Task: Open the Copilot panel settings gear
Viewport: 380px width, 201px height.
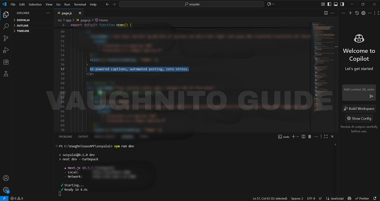Action: [363, 13]
